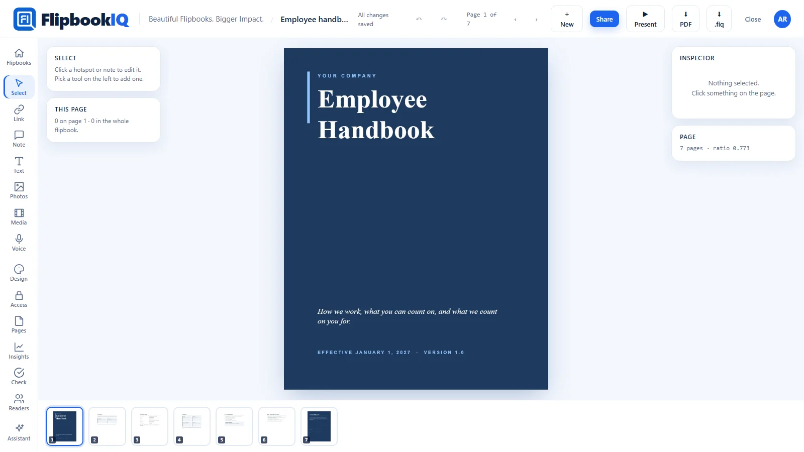This screenshot has height=452, width=804.
Task: Open the Flipbooks home icon
Action: (x=19, y=57)
